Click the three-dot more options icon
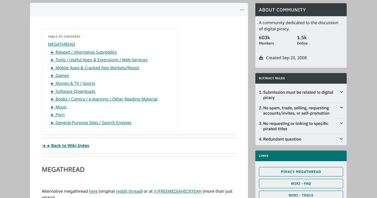Image resolution: width=377 pixels, height=198 pixels. point(242,10)
